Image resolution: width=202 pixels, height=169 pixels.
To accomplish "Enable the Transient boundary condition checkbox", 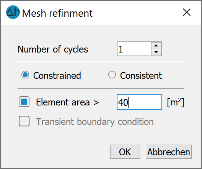I will (x=24, y=121).
